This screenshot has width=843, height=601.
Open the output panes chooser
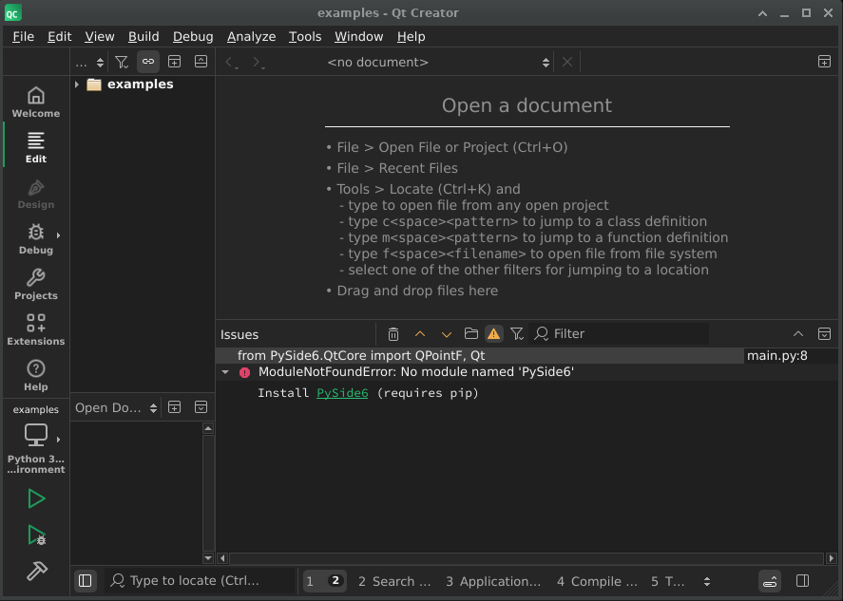point(707,581)
